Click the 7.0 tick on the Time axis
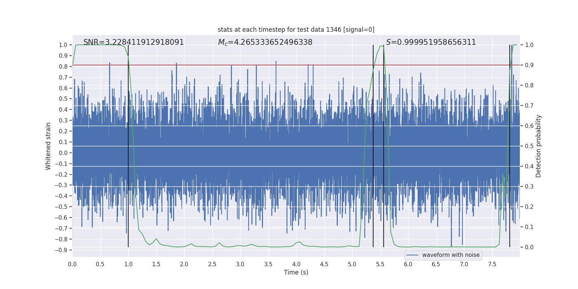Image resolution: width=578 pixels, height=289 pixels. point(464,264)
